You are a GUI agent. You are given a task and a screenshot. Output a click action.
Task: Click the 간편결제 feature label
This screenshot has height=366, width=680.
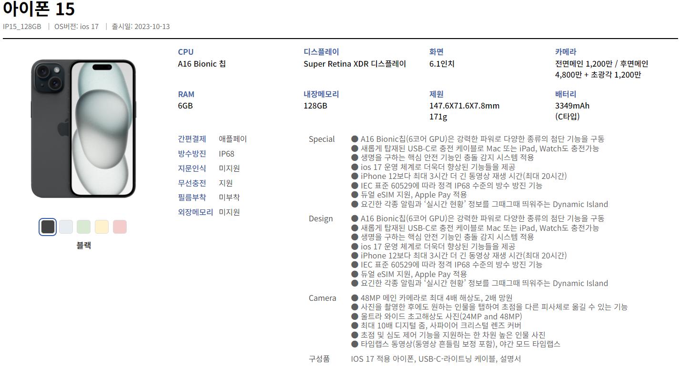(x=192, y=139)
